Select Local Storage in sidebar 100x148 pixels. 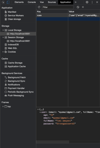[x=14, y=30]
